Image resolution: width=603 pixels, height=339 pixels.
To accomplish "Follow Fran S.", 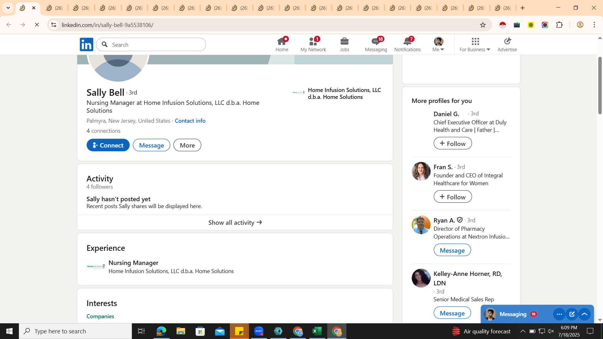I will point(453,197).
